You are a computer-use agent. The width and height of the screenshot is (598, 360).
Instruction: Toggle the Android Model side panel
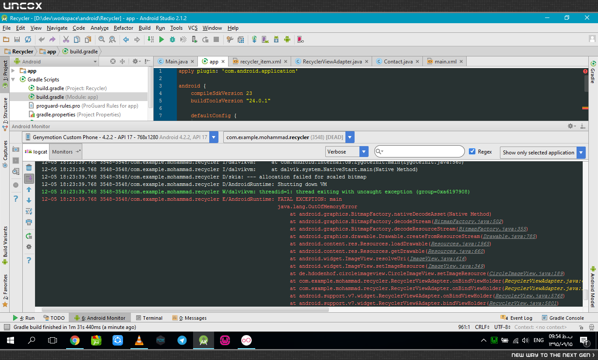(x=593, y=286)
